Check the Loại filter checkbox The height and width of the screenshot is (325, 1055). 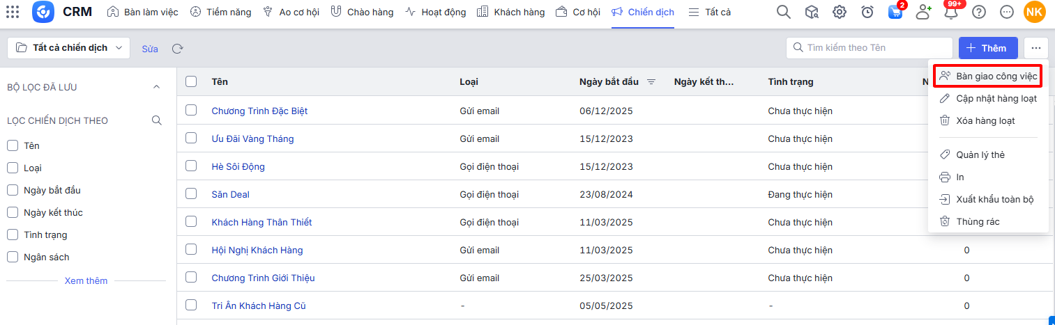(x=13, y=168)
